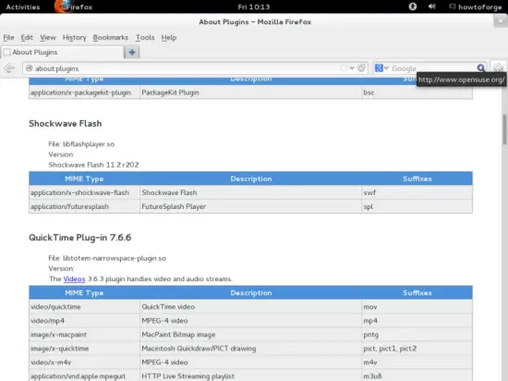Click the vertical page scrollbar thumb

click(x=504, y=129)
